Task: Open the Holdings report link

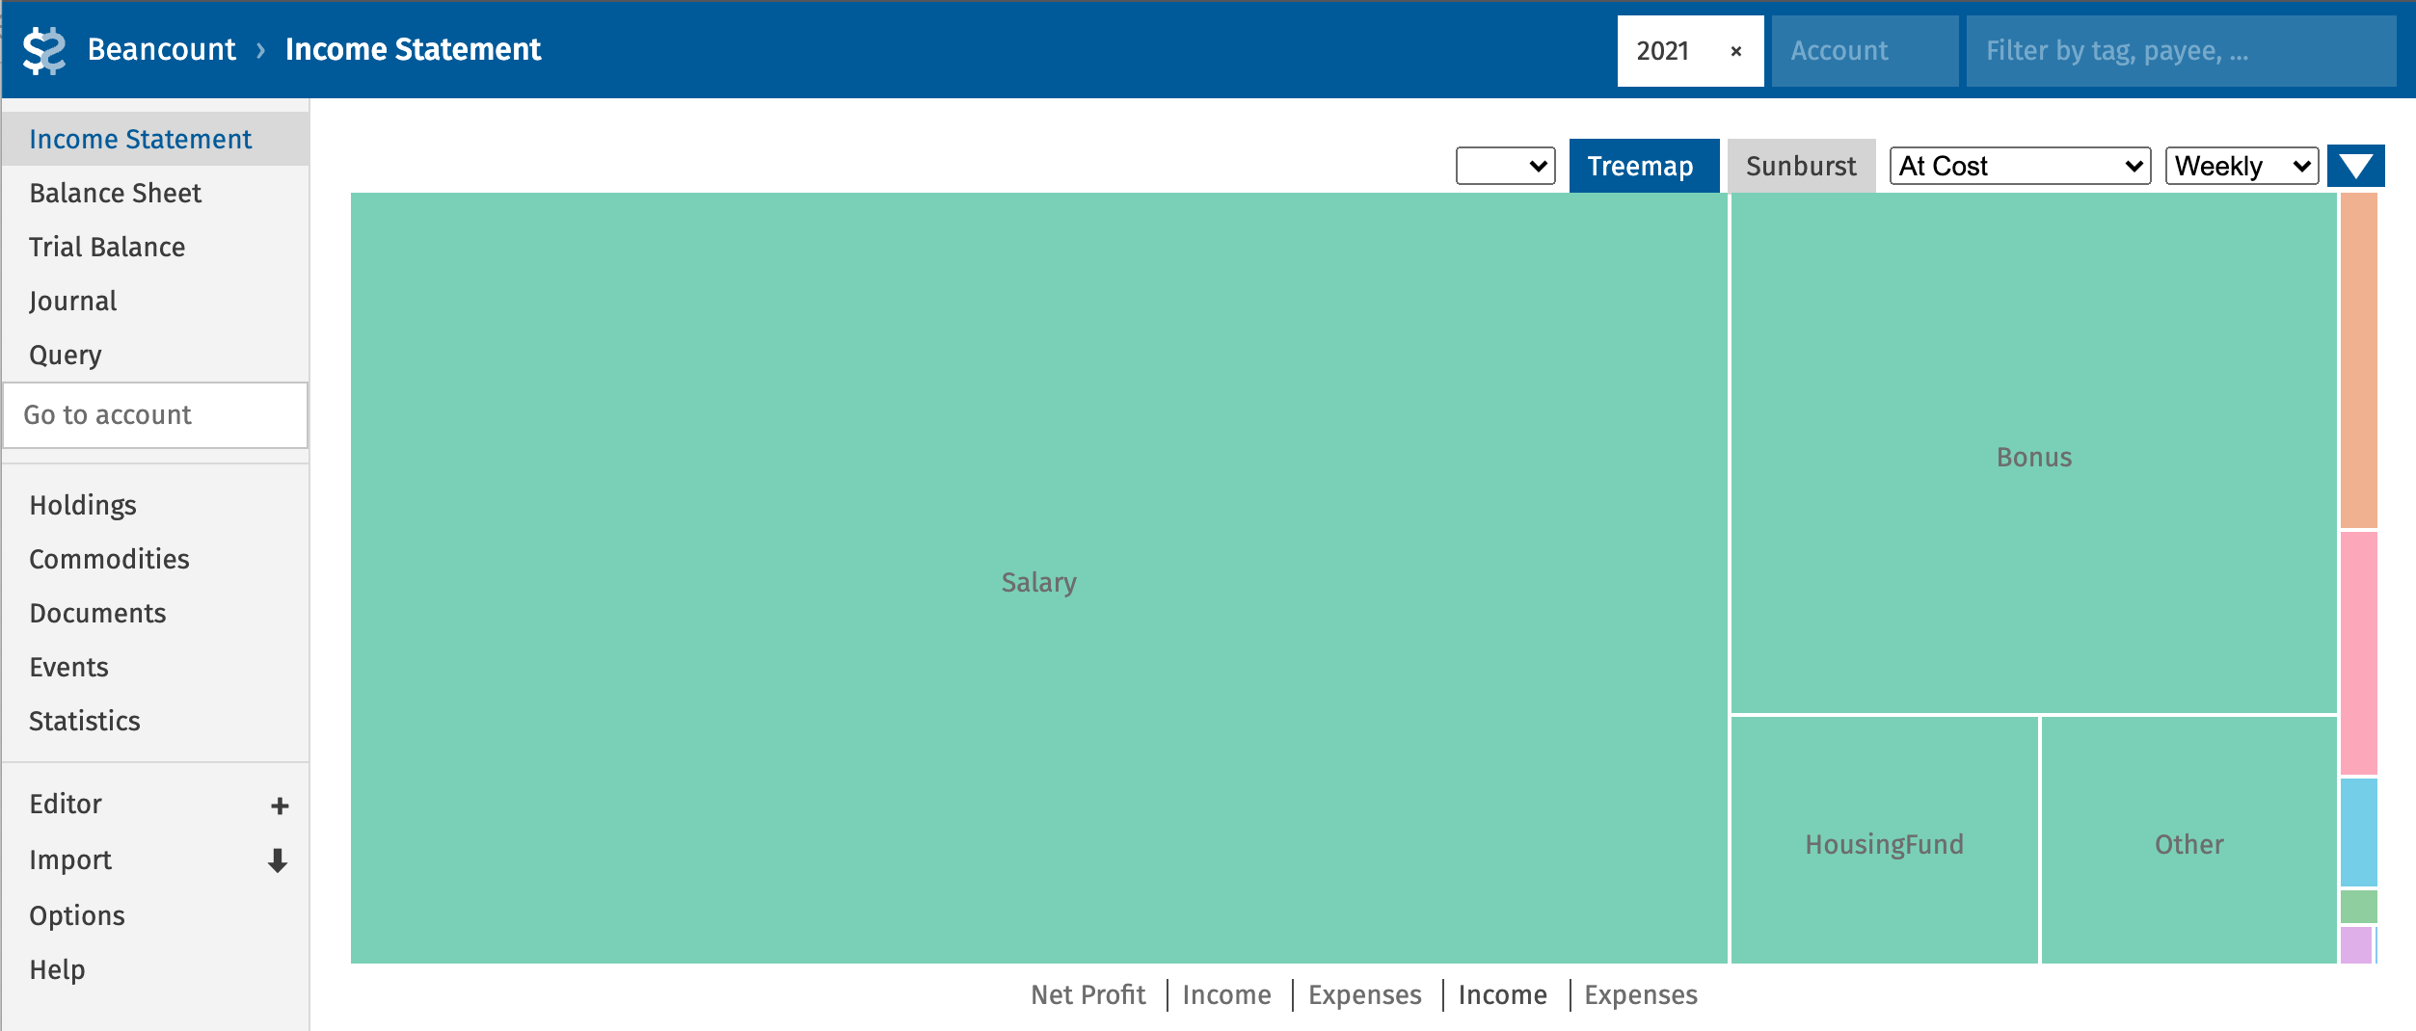Action: click(83, 505)
